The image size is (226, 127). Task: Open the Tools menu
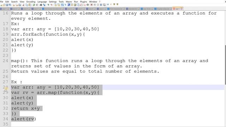pyautogui.click(x=61, y=1)
